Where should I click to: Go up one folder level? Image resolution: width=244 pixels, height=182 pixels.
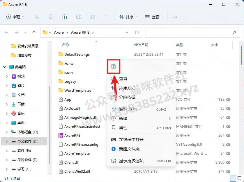click(x=34, y=33)
